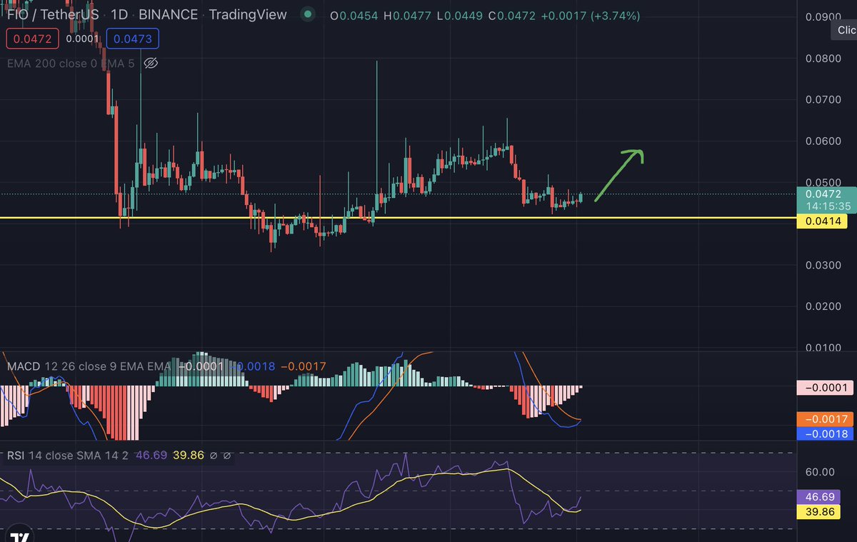857x542 pixels.
Task: Click the blue -0.0018 MACD axis label
Action: click(x=823, y=433)
